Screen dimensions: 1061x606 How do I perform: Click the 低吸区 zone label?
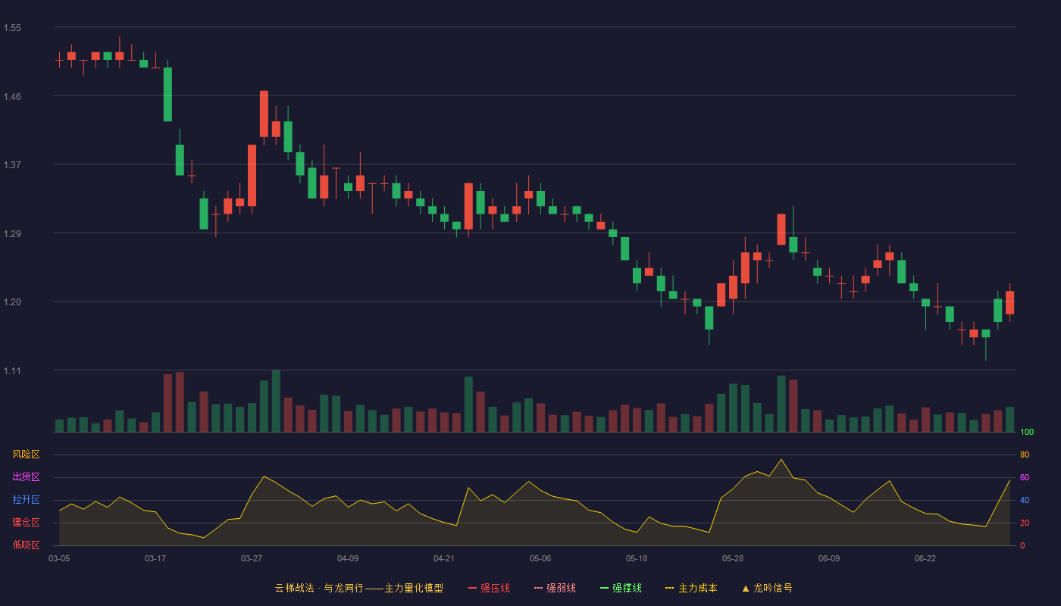[x=26, y=545]
